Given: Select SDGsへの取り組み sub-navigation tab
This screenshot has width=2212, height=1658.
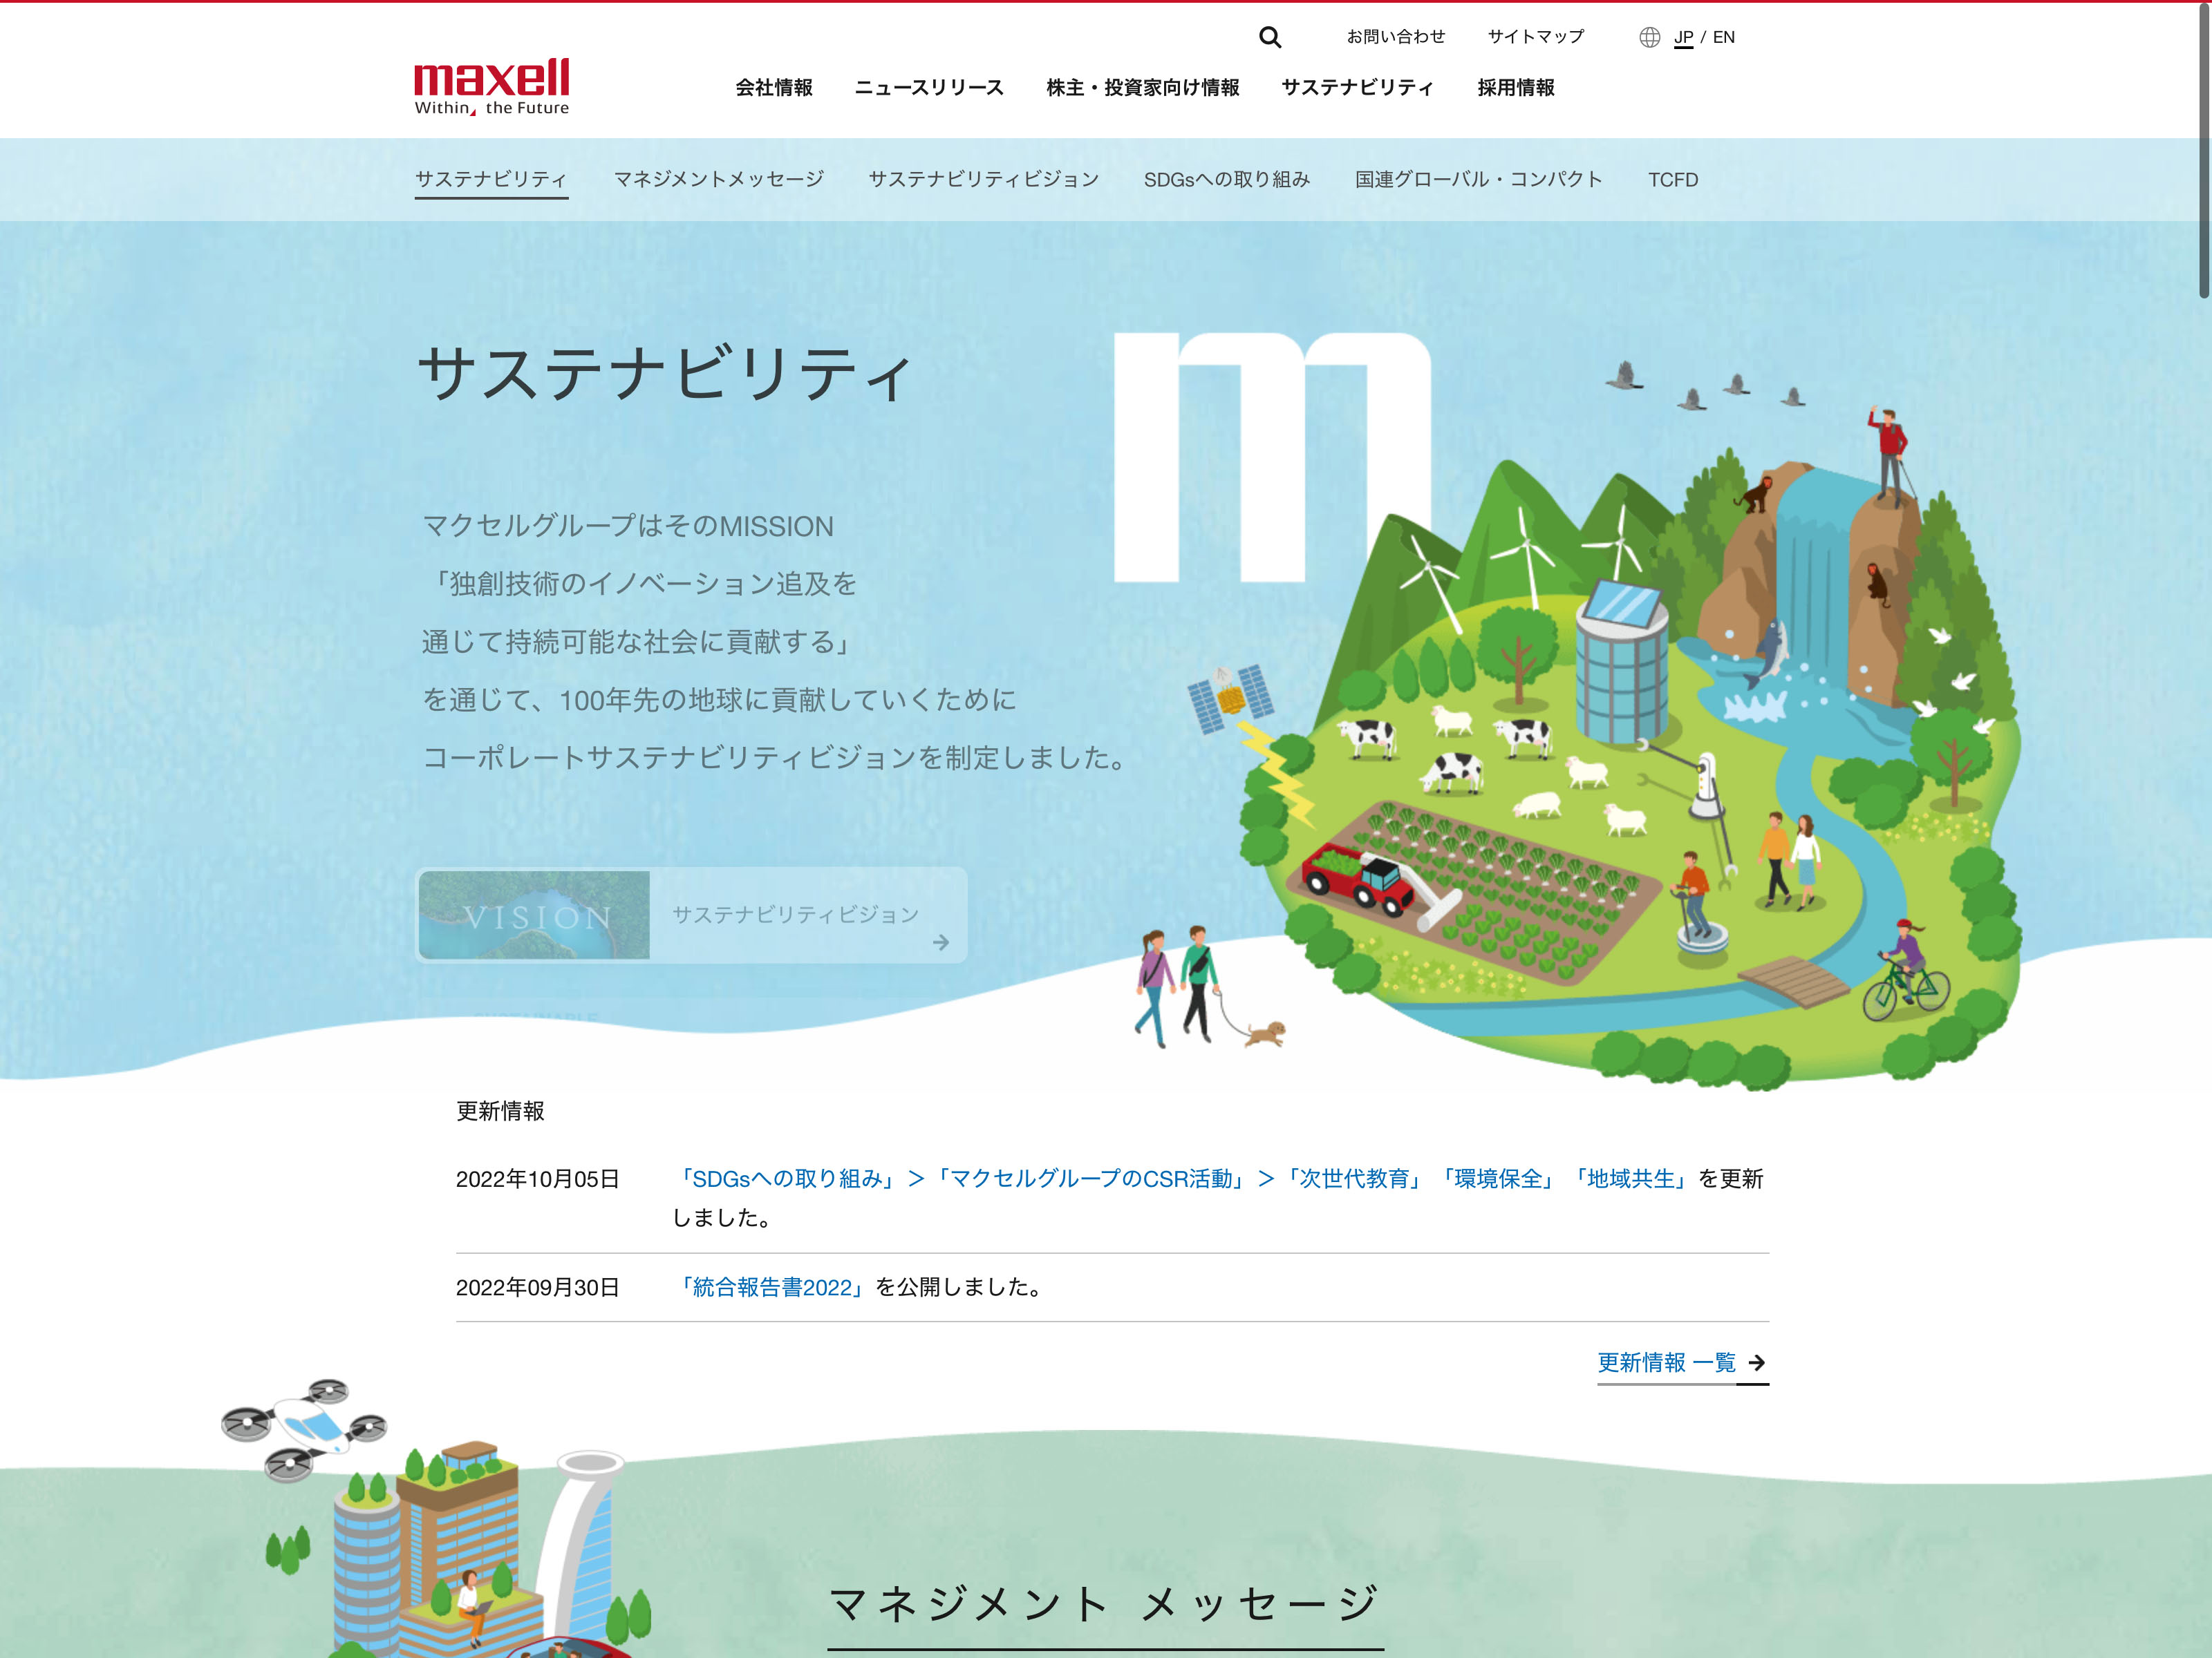Looking at the screenshot, I should [x=1226, y=180].
